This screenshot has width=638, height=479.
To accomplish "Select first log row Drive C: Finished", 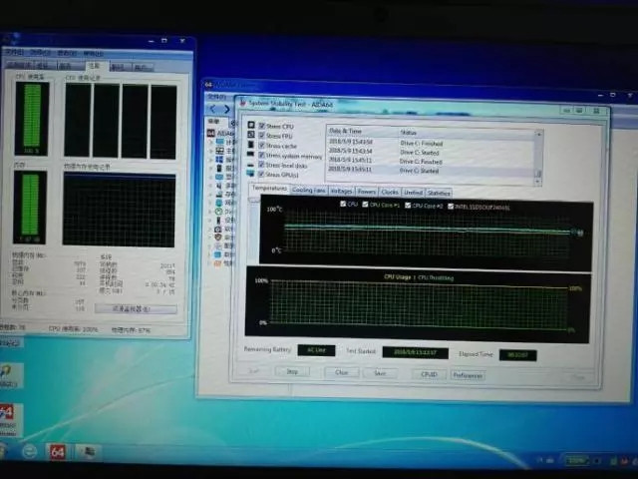I will tap(432, 144).
